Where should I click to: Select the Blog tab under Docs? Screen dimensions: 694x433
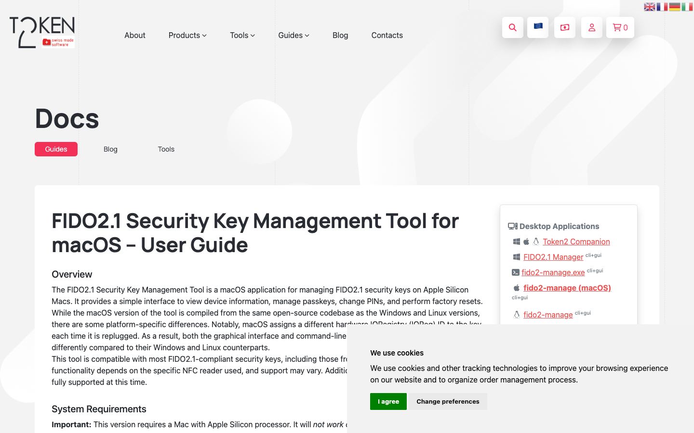point(110,149)
